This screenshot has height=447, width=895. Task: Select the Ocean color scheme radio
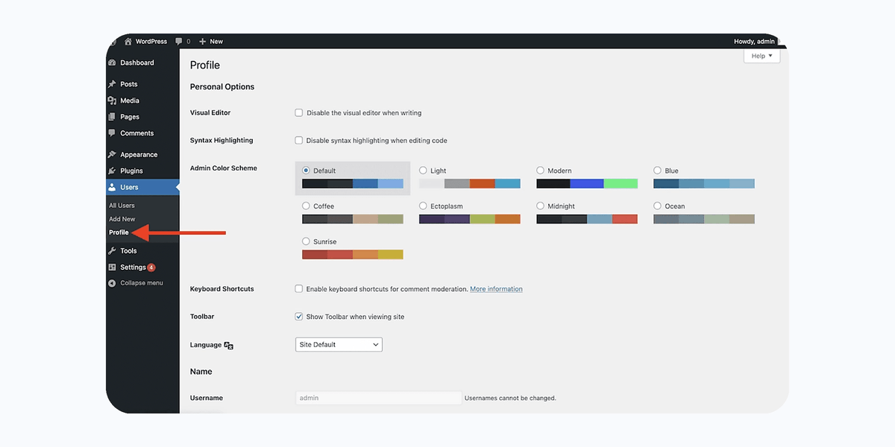[x=658, y=206]
